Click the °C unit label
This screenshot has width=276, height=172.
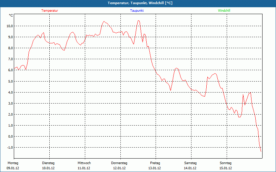click(11, 15)
